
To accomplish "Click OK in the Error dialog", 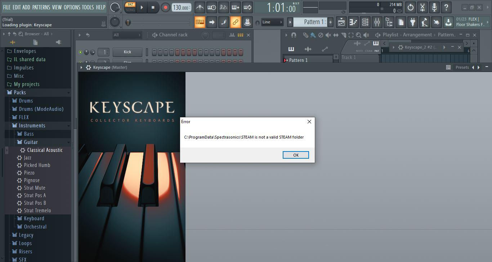I will click(296, 155).
